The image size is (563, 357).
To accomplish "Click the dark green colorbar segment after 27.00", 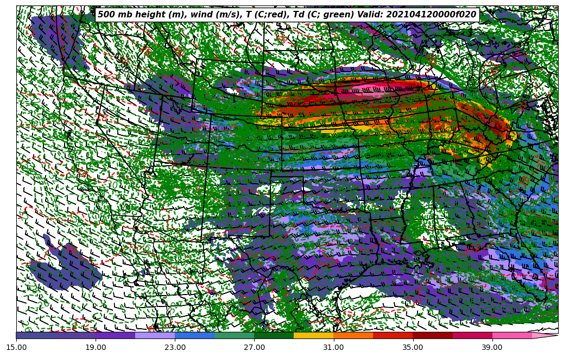I will (274, 335).
